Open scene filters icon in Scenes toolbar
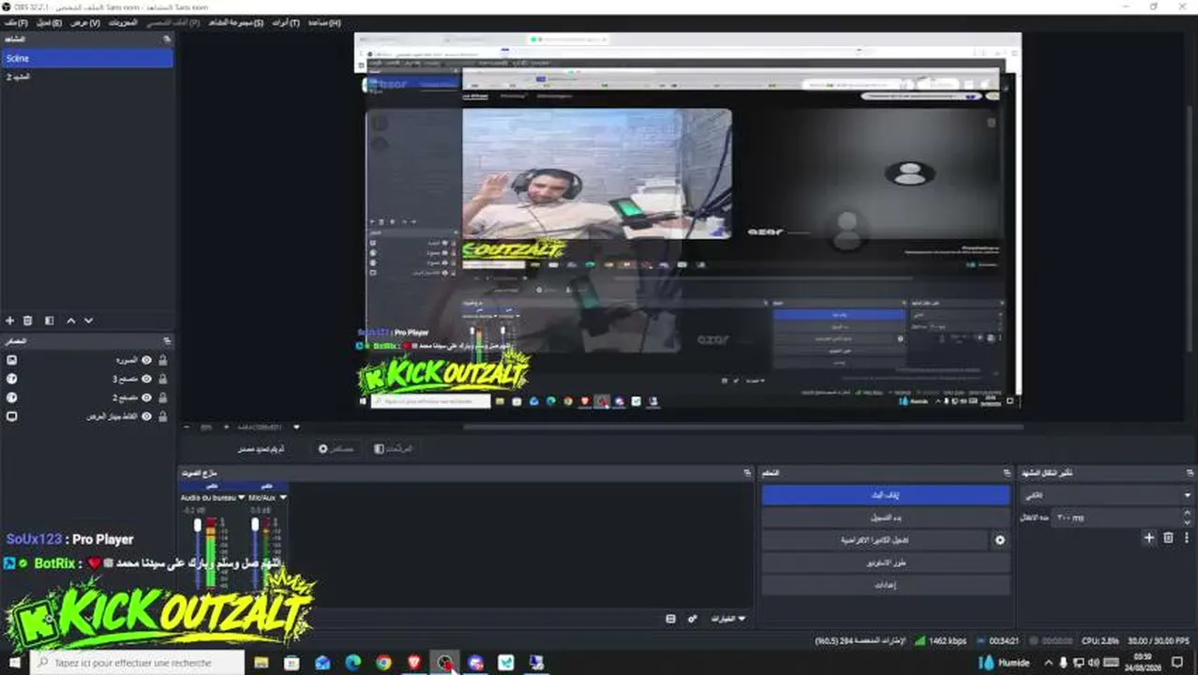Screen dimensions: 1198x675 pos(50,321)
